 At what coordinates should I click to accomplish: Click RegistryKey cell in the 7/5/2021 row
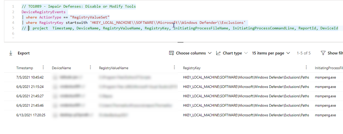246,77
